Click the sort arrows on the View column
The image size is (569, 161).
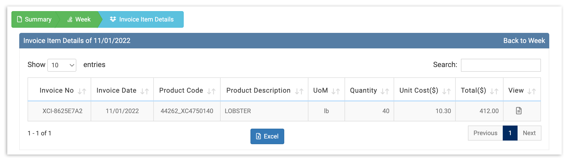coord(532,91)
